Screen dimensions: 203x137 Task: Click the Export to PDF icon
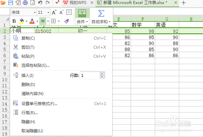click(x=18, y=3)
